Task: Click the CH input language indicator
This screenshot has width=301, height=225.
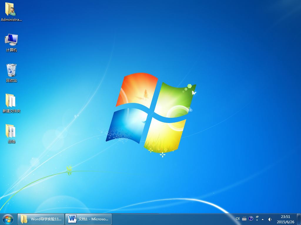Action: click(x=238, y=219)
